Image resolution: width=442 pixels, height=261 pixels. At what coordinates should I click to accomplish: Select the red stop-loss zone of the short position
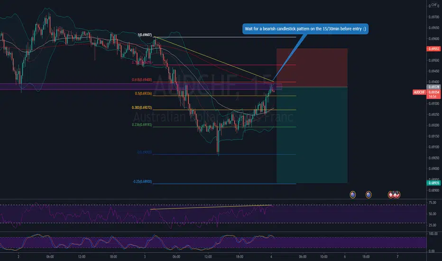point(312,68)
